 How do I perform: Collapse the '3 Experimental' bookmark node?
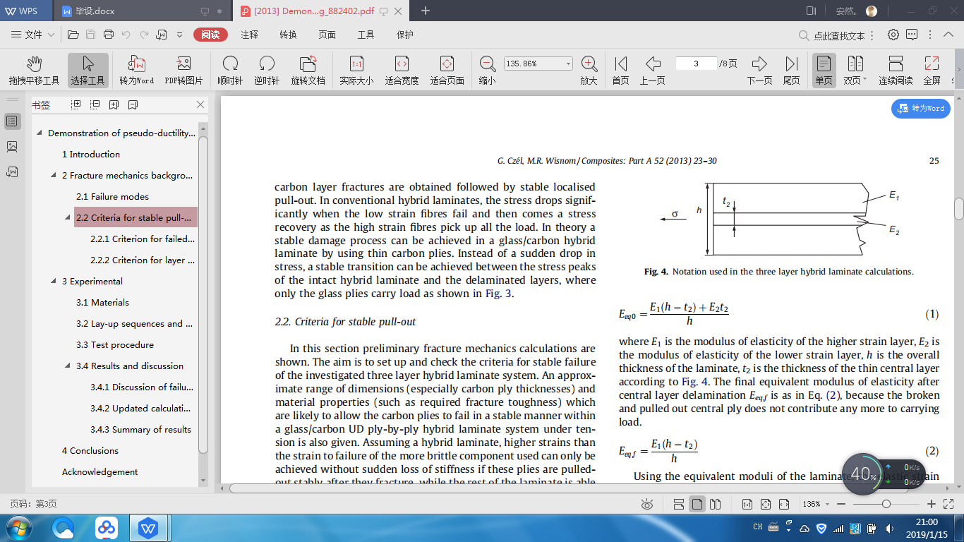[x=54, y=281]
